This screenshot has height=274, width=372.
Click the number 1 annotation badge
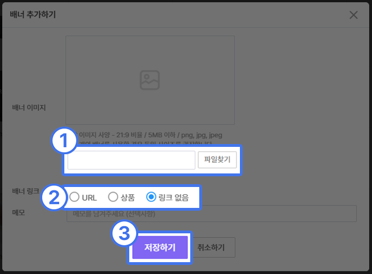pos(65,142)
